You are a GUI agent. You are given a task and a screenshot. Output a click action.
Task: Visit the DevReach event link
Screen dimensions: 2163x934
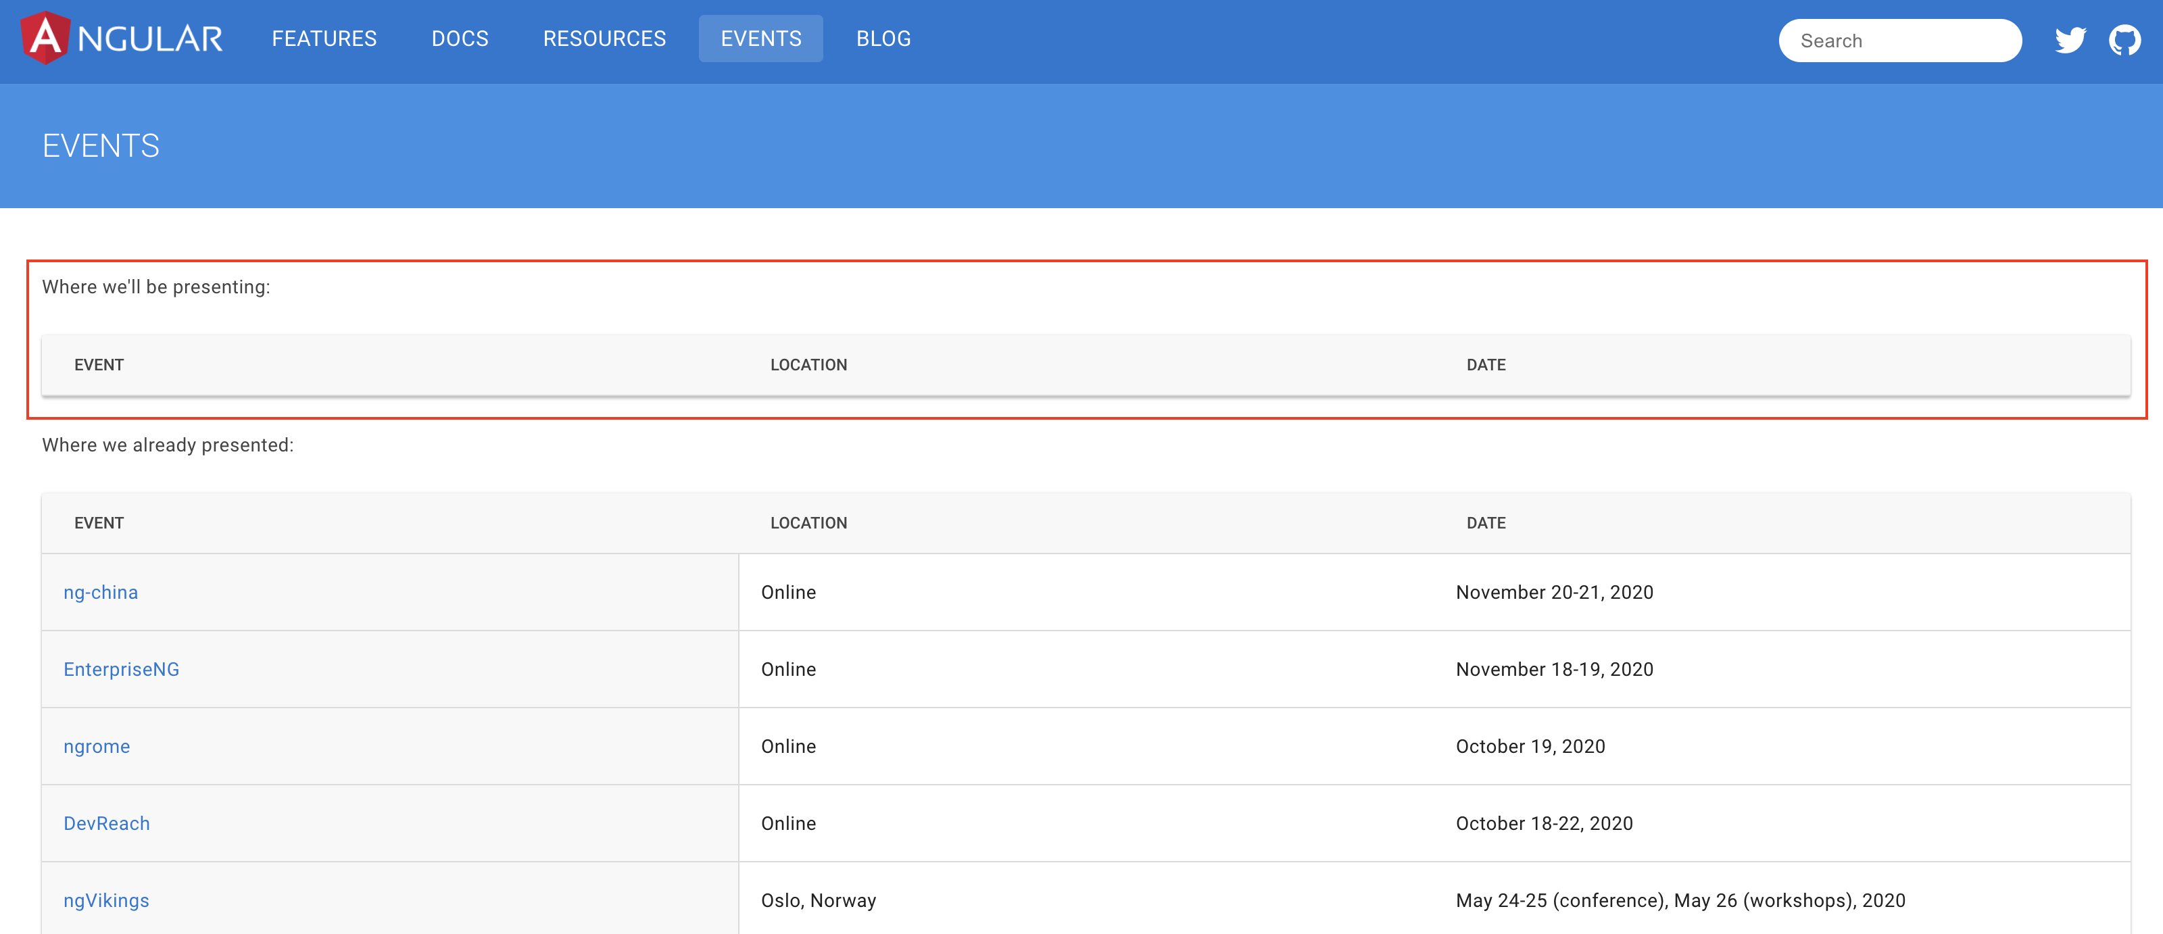(x=107, y=824)
